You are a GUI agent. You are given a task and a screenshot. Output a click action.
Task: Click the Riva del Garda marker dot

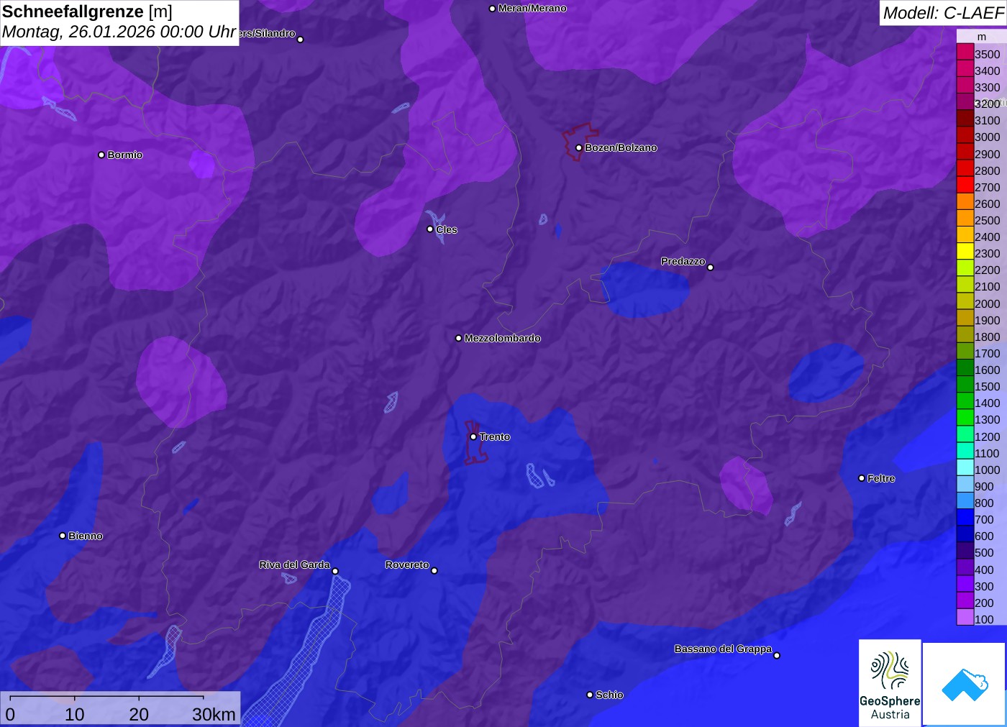335,571
